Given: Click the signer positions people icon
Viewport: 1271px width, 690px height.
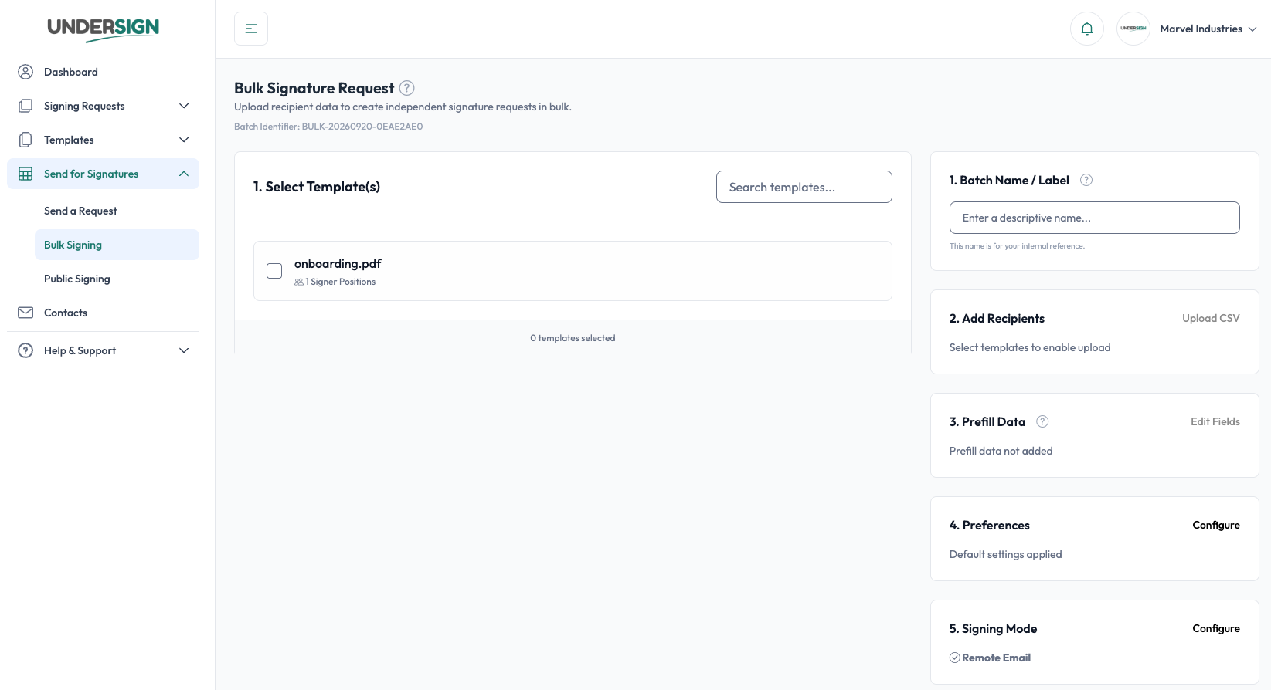Looking at the screenshot, I should click(299, 282).
